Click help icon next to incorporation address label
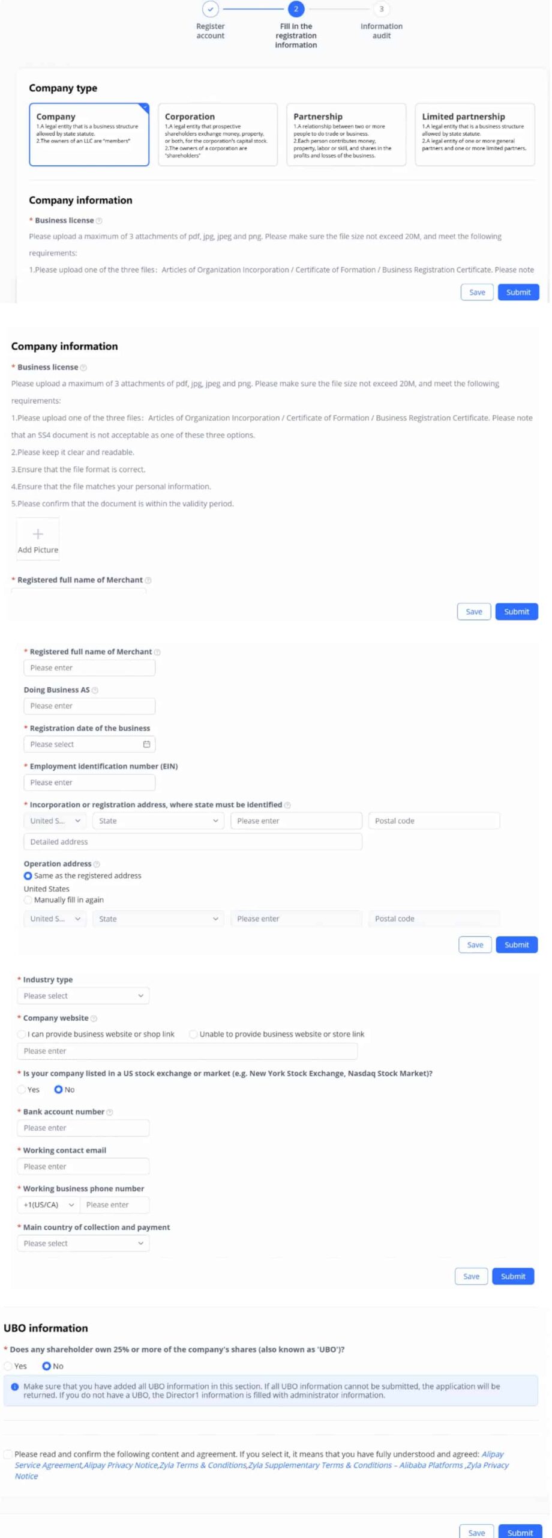This screenshot has height=1538, width=552. (287, 805)
